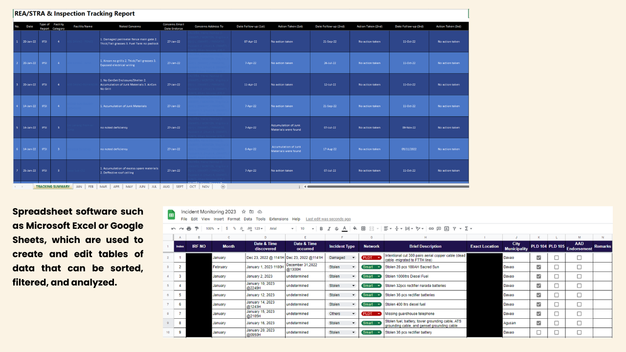Open the fill color bucket picker
The height and width of the screenshot is (352, 626).
(x=355, y=228)
